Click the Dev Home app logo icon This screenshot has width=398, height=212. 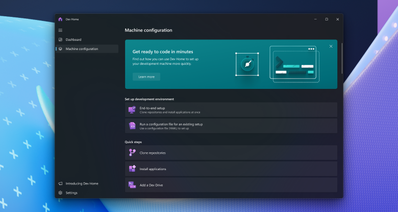coord(60,19)
